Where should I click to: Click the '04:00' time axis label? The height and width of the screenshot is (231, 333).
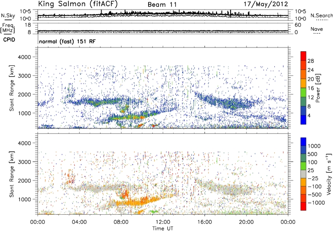(80, 222)
